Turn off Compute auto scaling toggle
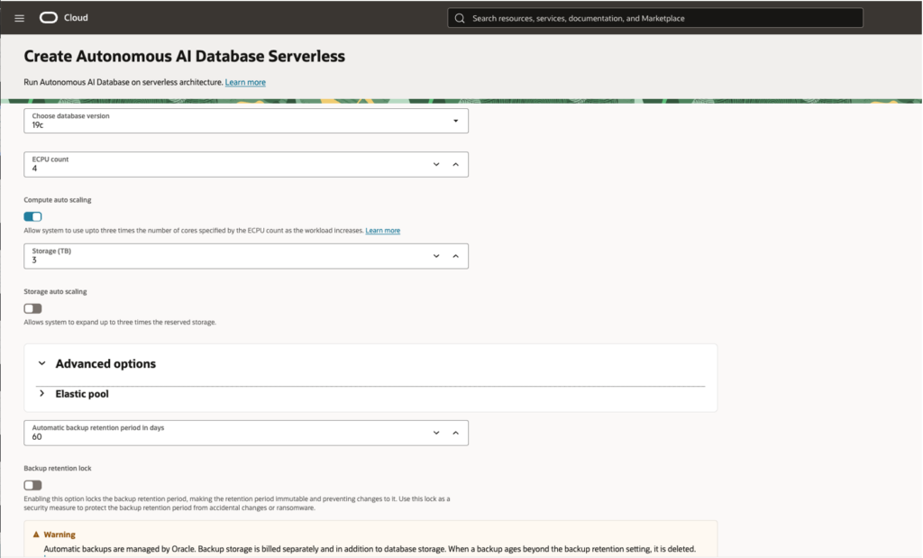The image size is (923, 558). pos(33,216)
